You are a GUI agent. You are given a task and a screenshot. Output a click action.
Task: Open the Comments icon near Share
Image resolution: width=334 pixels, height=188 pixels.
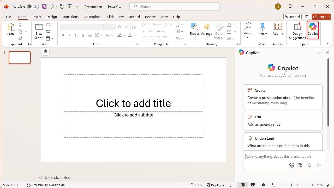(x=307, y=17)
